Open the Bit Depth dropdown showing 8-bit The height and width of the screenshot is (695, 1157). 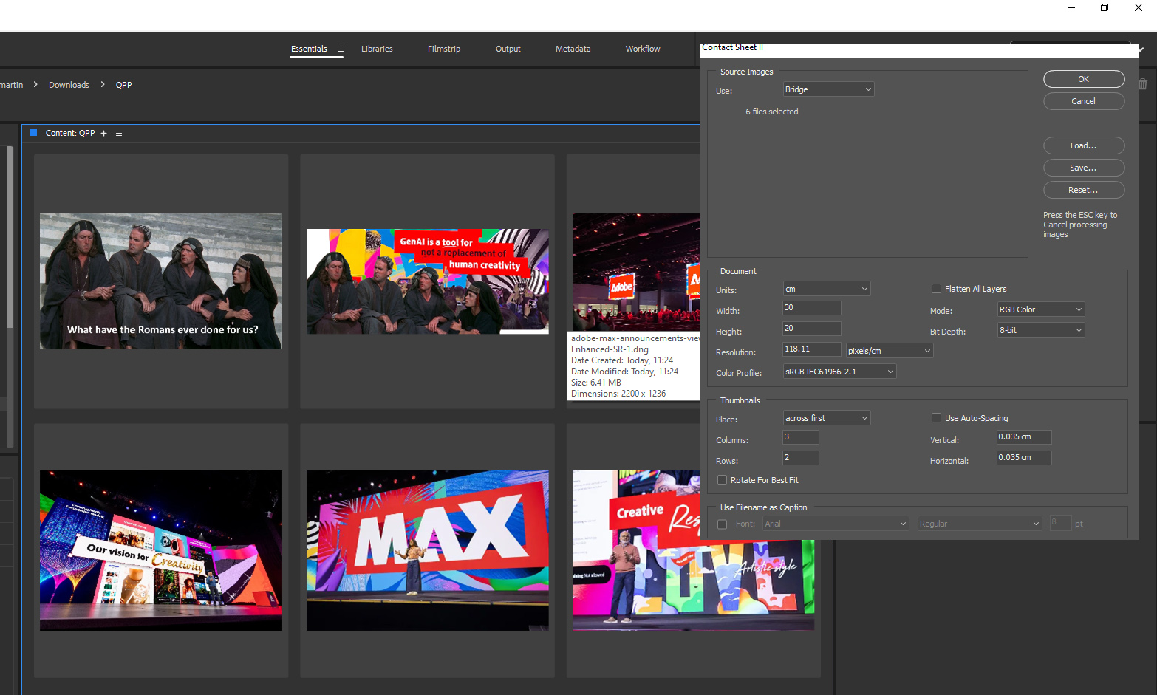[1040, 330]
